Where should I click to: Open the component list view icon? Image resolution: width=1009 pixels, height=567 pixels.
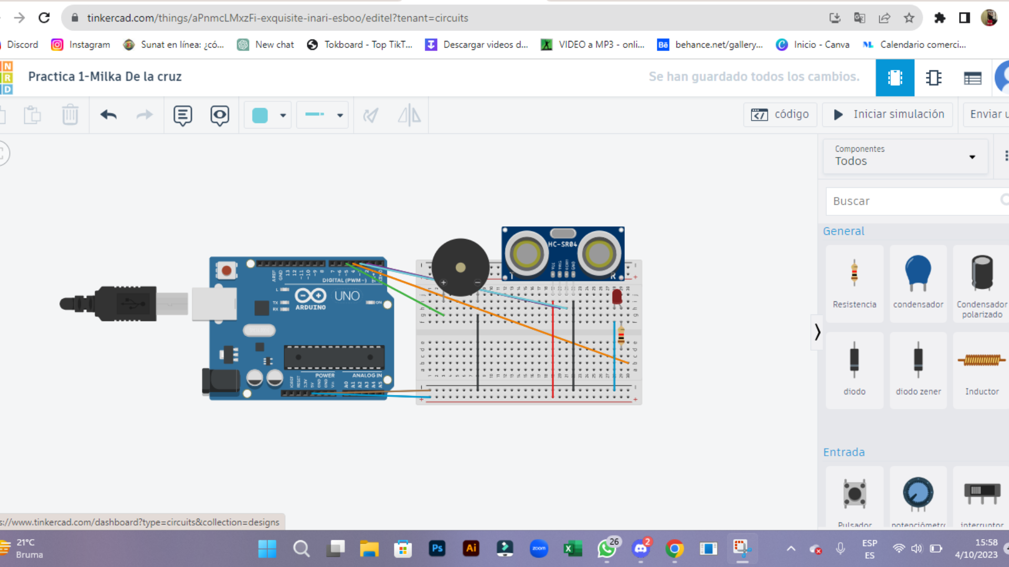click(x=972, y=78)
